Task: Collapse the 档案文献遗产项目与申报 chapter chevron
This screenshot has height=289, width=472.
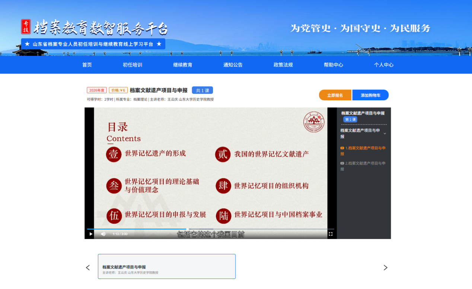Action: 385,133
